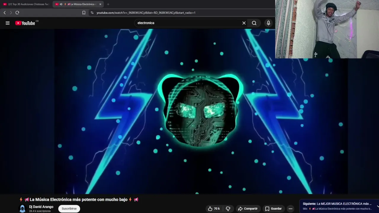Viewport: 379px width, 213px height.
Task: Open the YouTube hamburger guide menu
Action: [x=8, y=23]
